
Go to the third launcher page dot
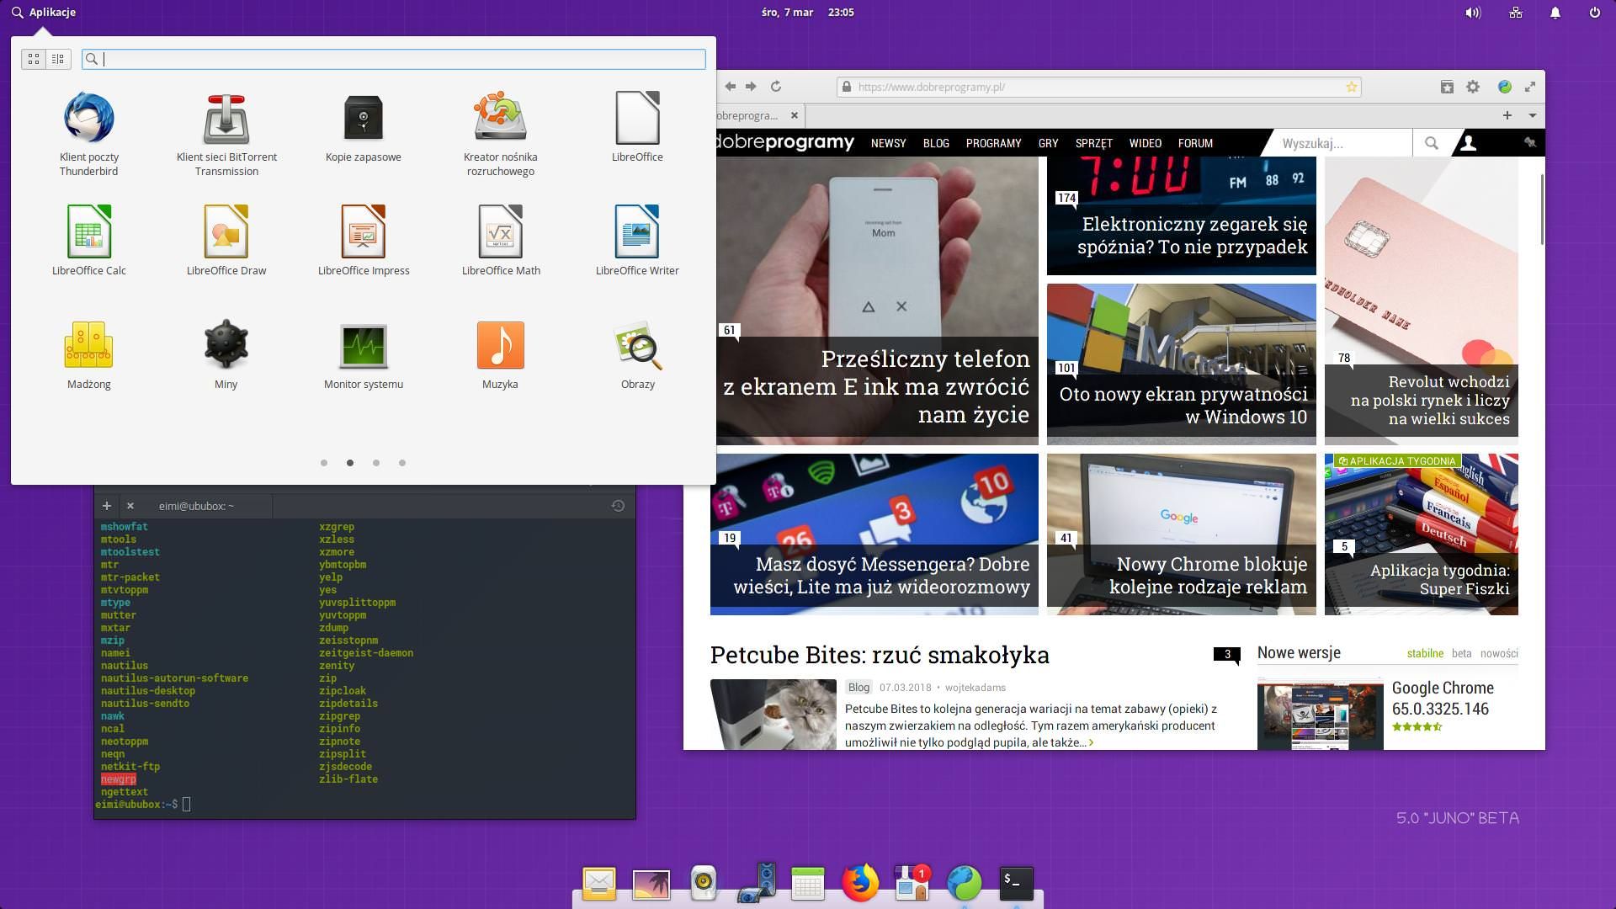(376, 463)
